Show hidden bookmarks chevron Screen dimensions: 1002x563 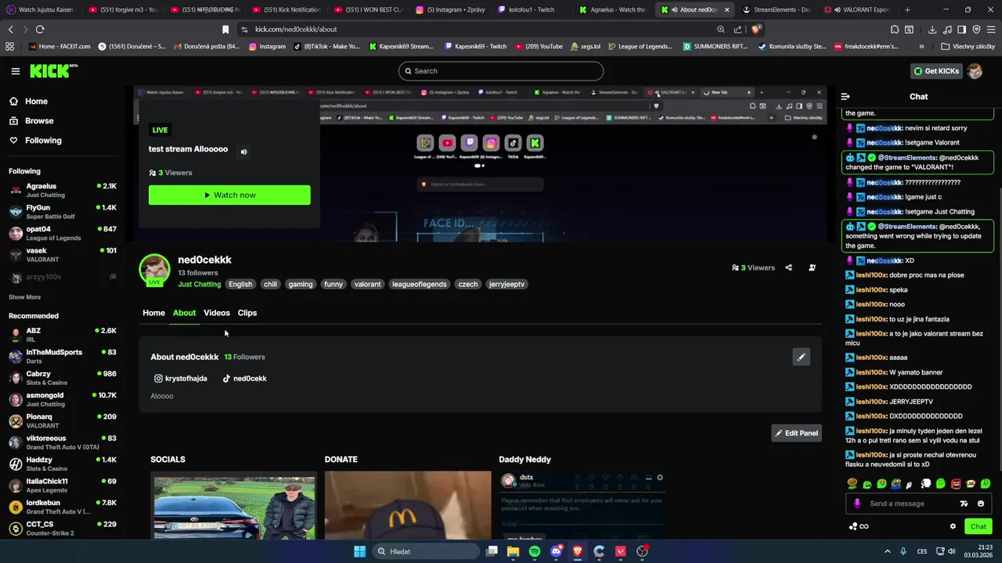tap(921, 46)
